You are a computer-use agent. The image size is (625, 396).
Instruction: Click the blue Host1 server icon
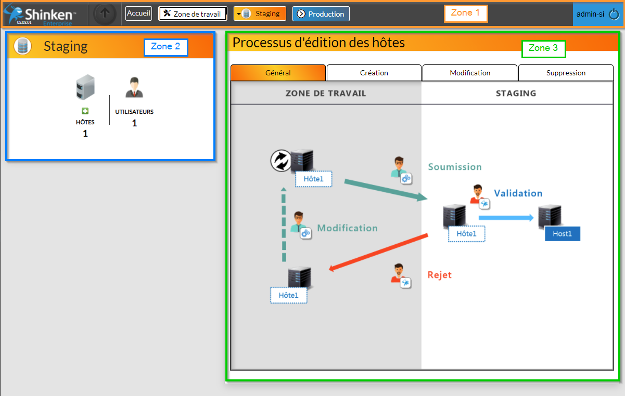(x=549, y=216)
